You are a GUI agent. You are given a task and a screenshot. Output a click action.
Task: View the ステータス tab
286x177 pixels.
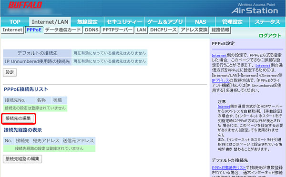pos(267,22)
